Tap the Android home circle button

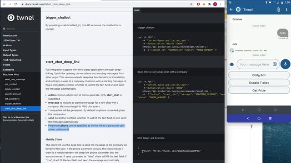[259, 110]
